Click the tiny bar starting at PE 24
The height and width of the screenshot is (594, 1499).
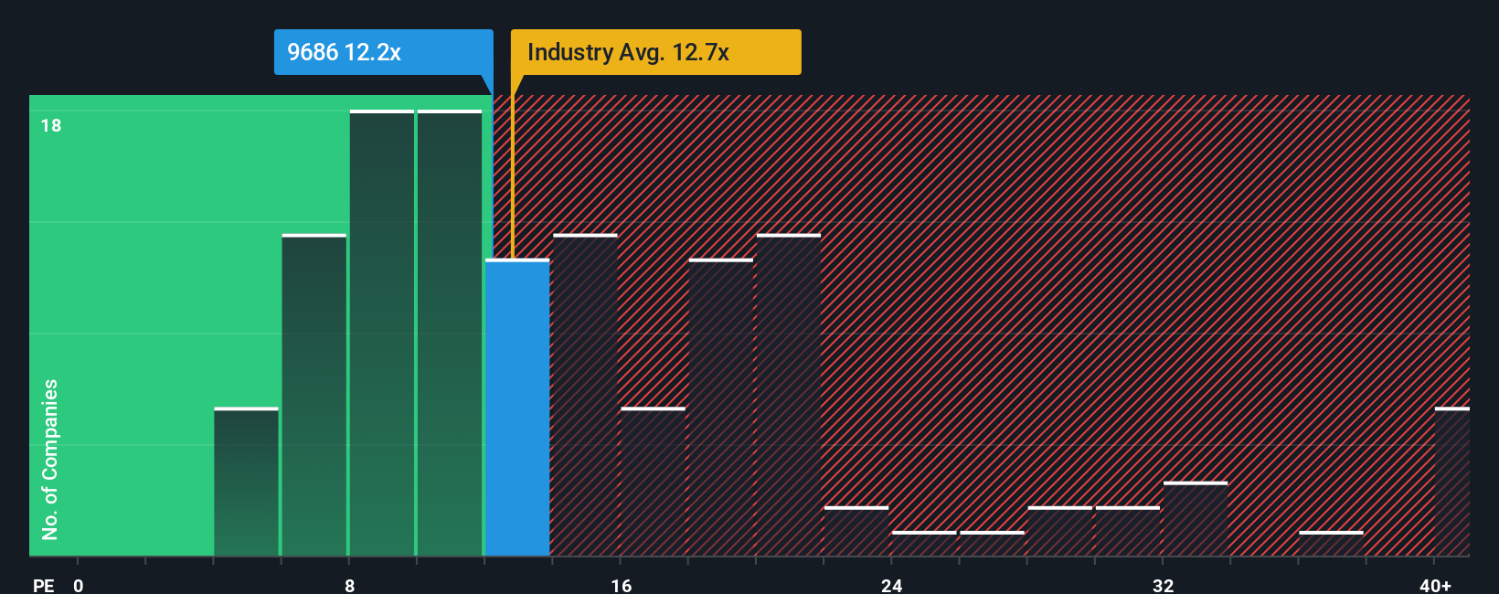point(924,544)
